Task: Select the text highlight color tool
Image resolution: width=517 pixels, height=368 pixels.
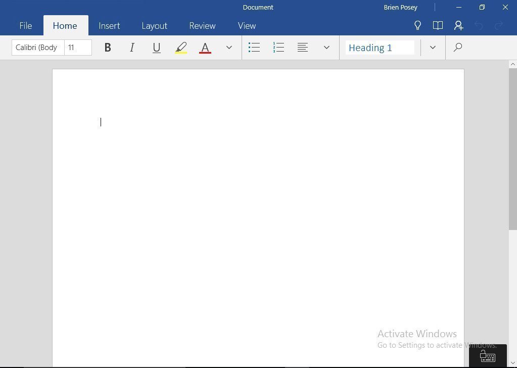Action: pos(181,47)
